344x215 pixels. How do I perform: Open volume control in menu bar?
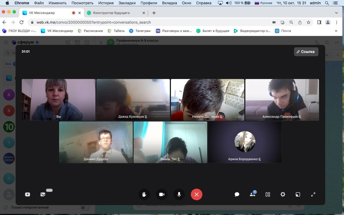[x=228, y=3]
